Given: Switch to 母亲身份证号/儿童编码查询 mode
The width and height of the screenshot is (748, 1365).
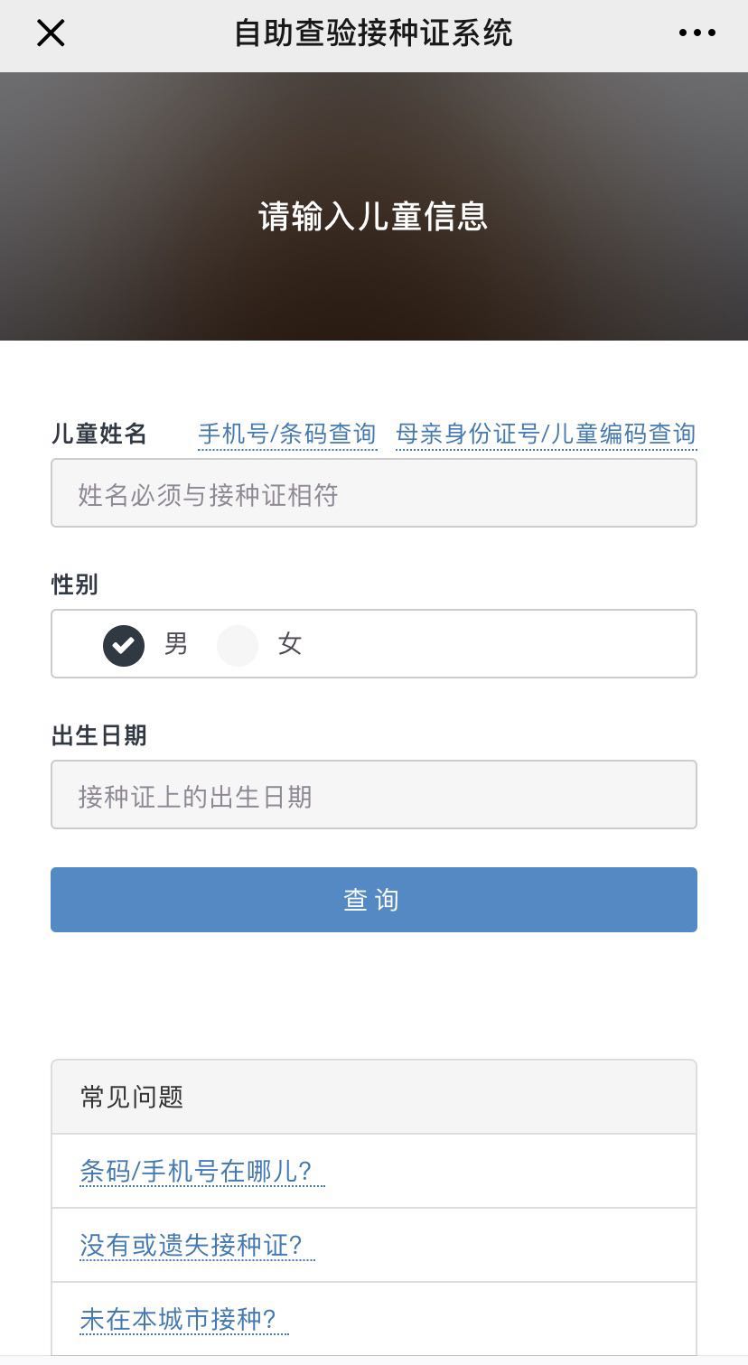Looking at the screenshot, I should (x=546, y=435).
